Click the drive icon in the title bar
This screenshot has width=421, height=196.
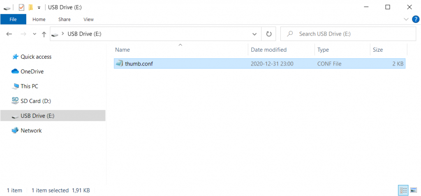[7, 8]
